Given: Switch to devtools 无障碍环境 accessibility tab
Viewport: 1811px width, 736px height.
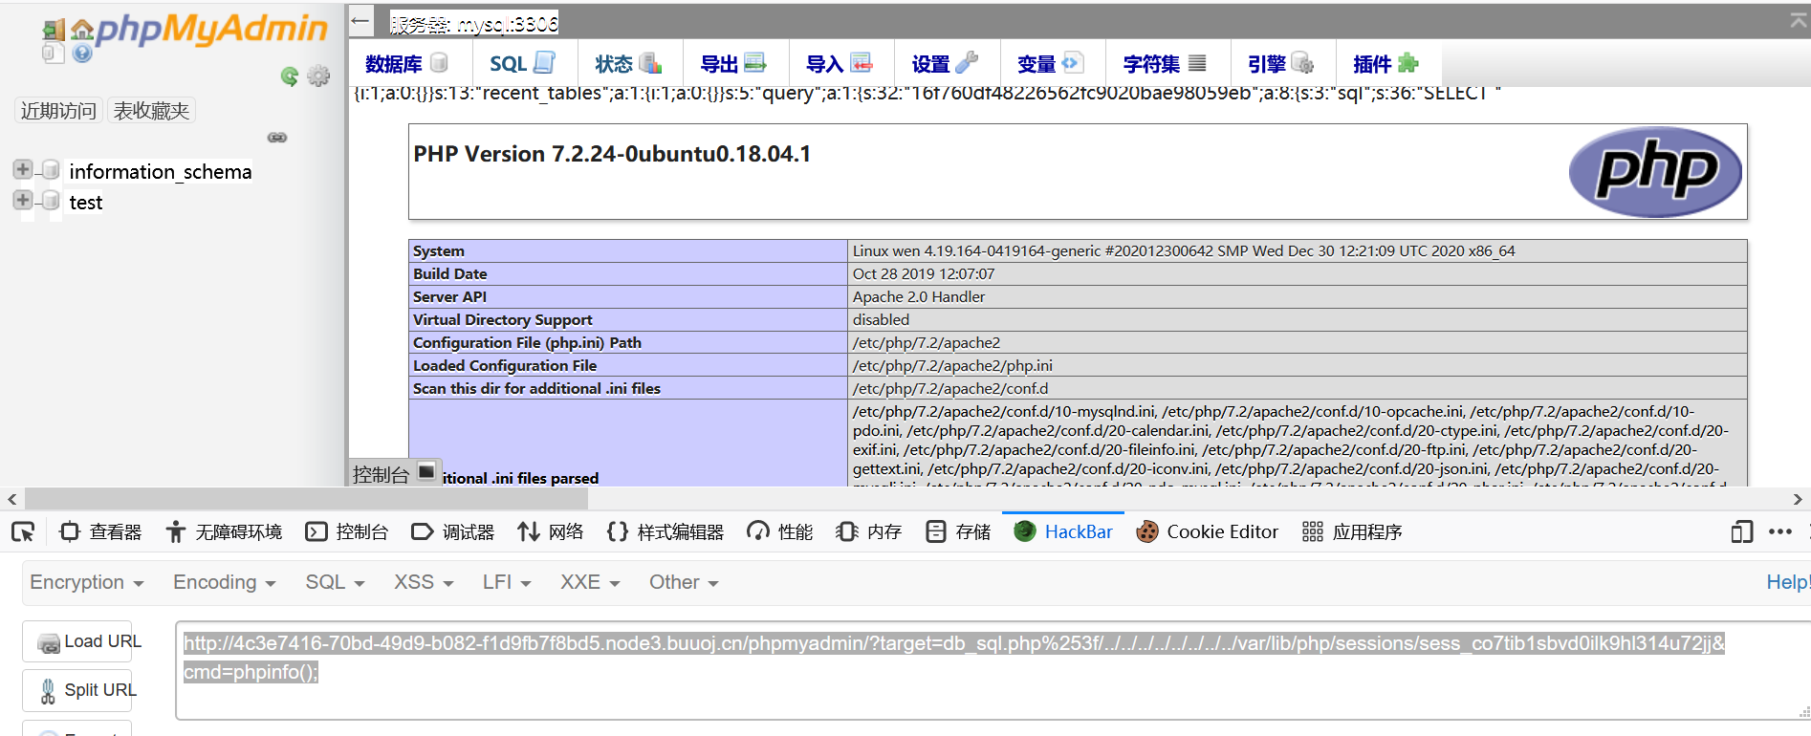Looking at the screenshot, I should pyautogui.click(x=224, y=531).
